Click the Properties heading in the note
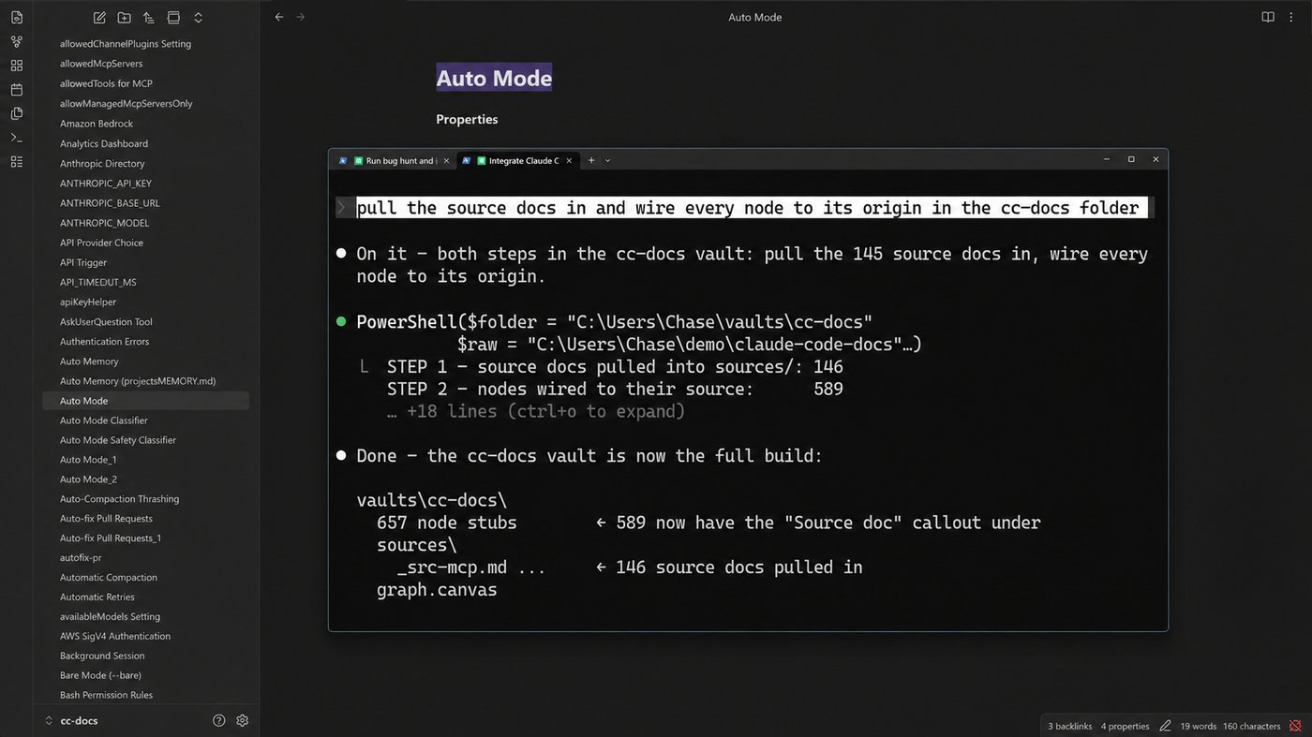The height and width of the screenshot is (737, 1312). (x=467, y=119)
